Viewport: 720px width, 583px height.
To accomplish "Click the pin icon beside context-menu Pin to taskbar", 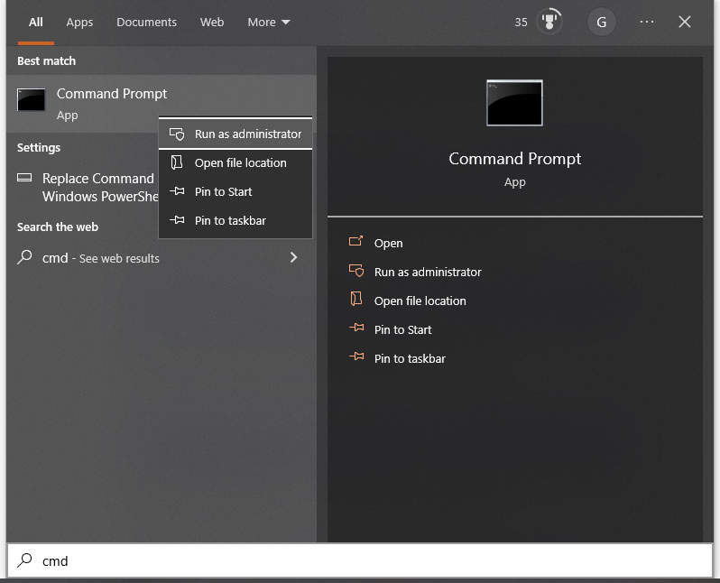I will tap(177, 220).
